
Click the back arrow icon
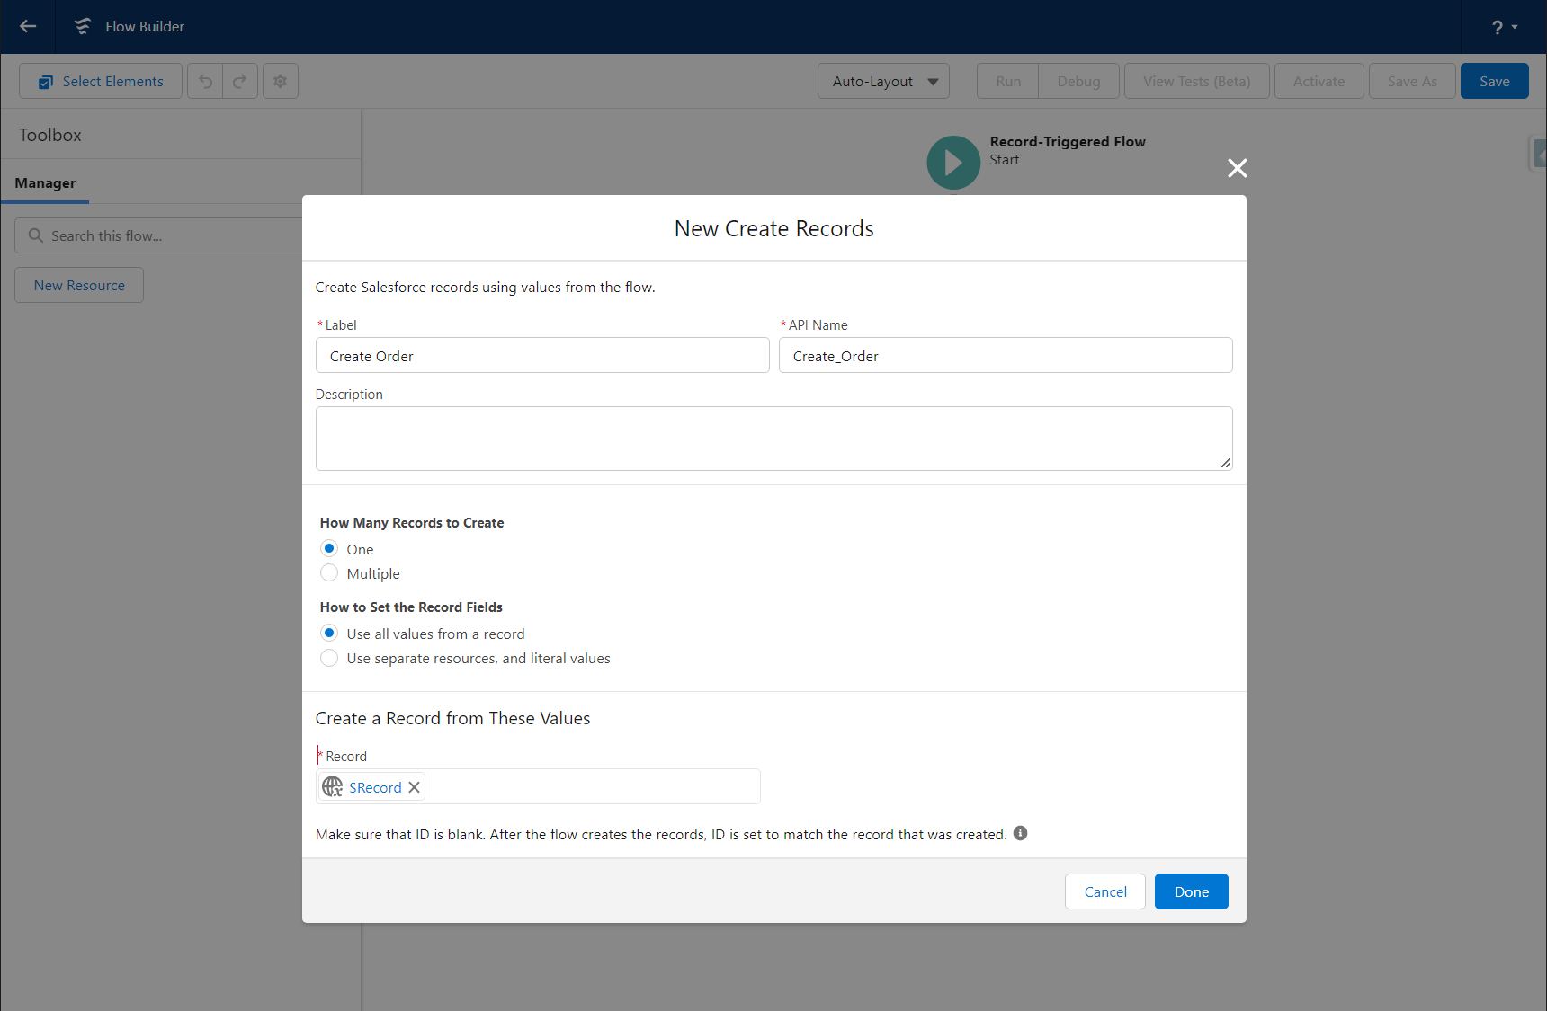coord(28,26)
